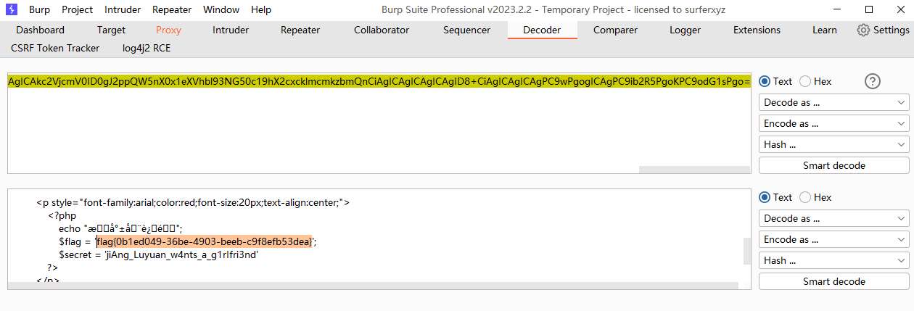
Task: Click the Decoder help question mark icon
Action: coord(873,81)
